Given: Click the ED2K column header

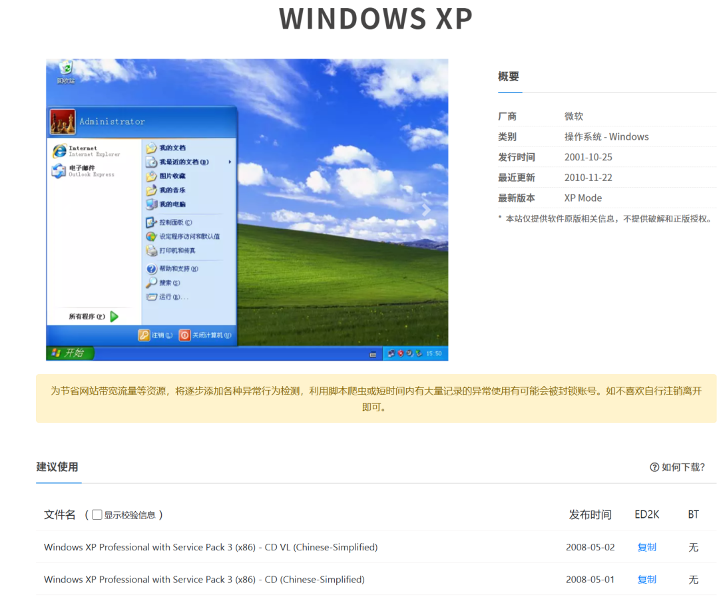Looking at the screenshot, I should tap(647, 515).
